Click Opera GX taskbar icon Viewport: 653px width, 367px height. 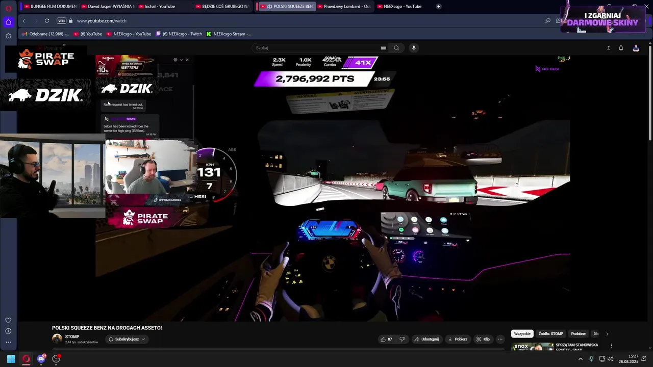pos(26,359)
